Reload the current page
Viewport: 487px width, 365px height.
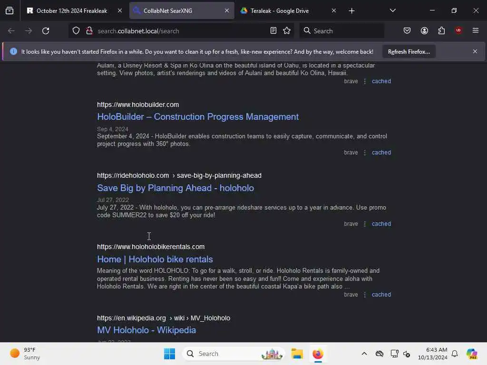pyautogui.click(x=46, y=31)
